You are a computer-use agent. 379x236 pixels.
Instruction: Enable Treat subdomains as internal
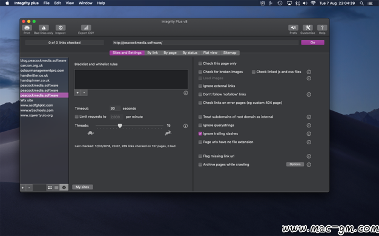(200, 117)
